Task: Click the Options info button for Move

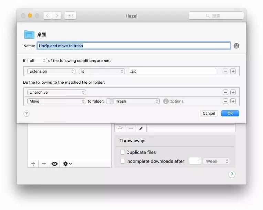Action: pos(173,101)
